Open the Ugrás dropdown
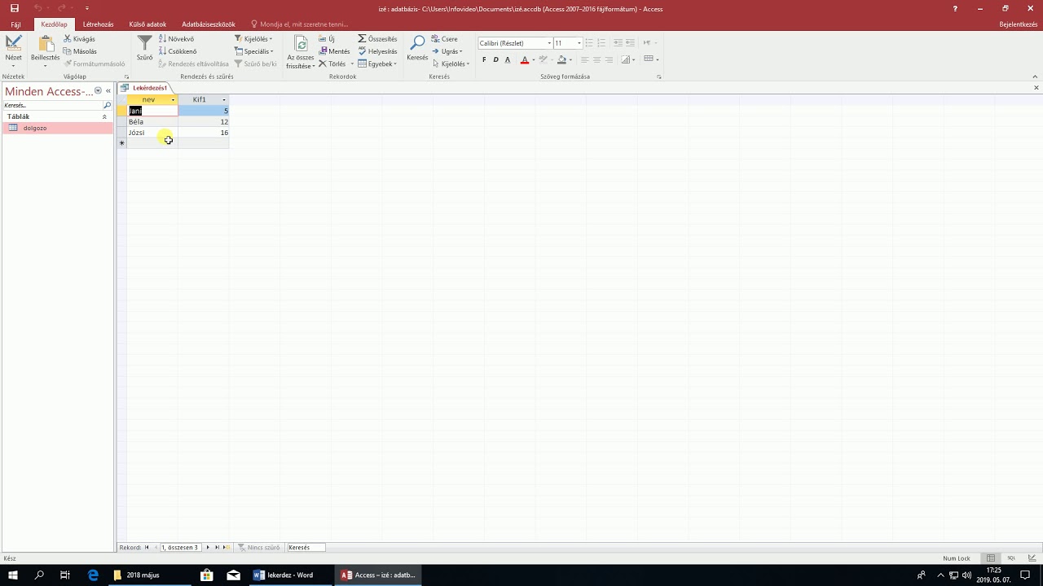 pyautogui.click(x=447, y=51)
